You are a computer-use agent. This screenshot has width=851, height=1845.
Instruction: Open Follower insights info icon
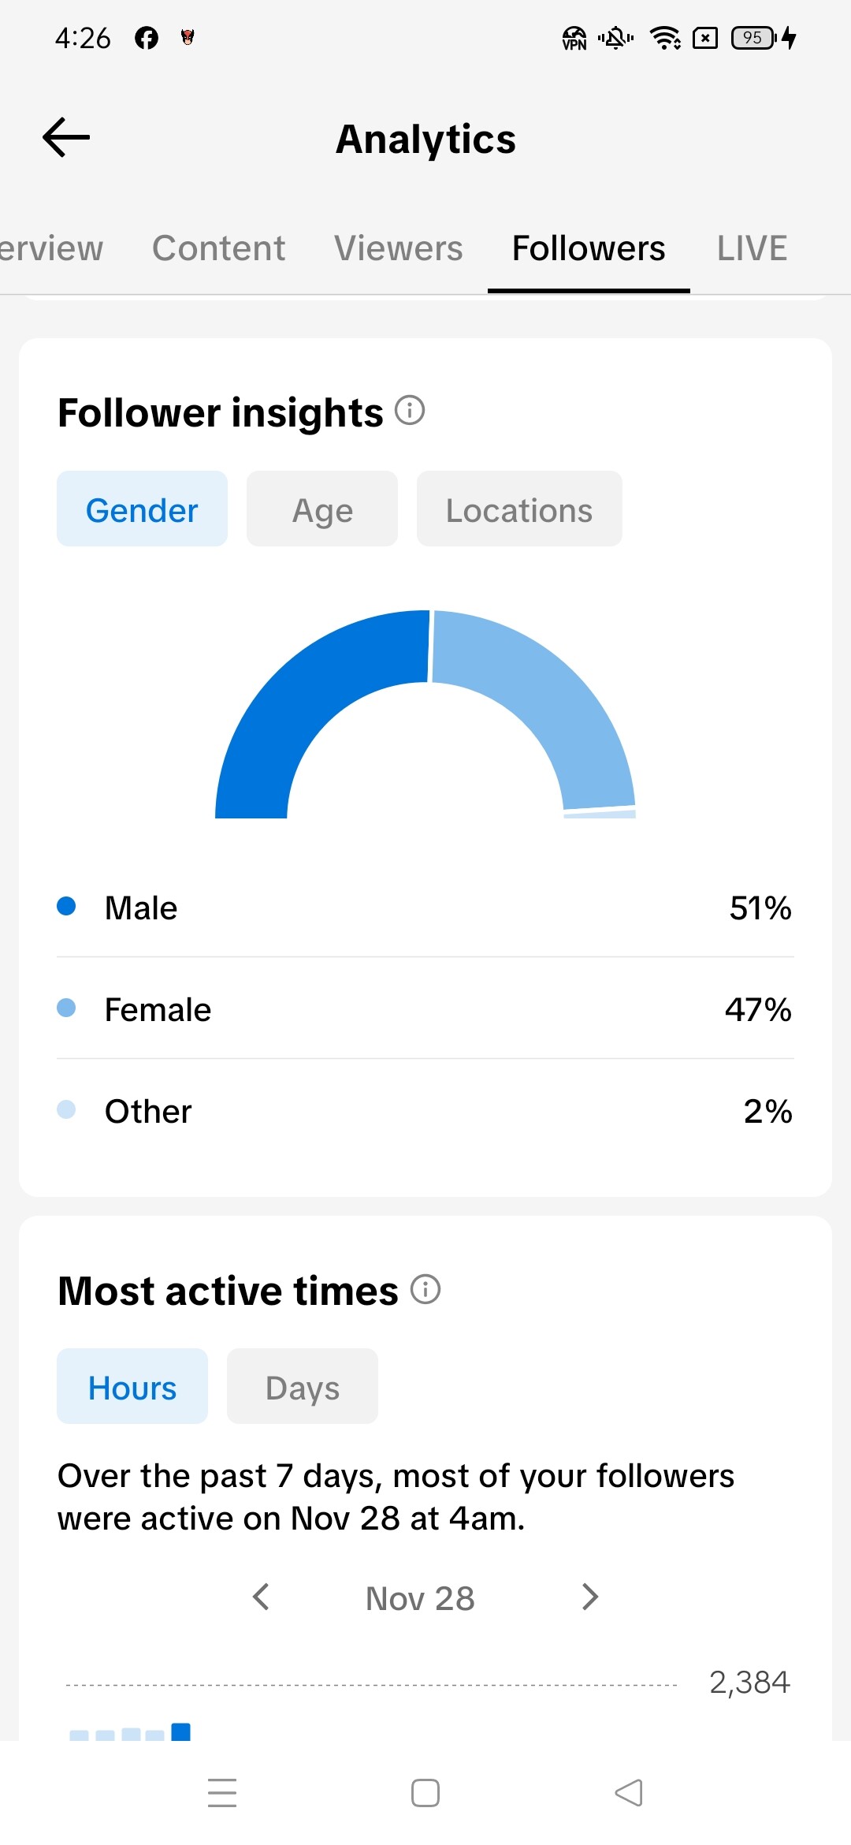tap(410, 411)
